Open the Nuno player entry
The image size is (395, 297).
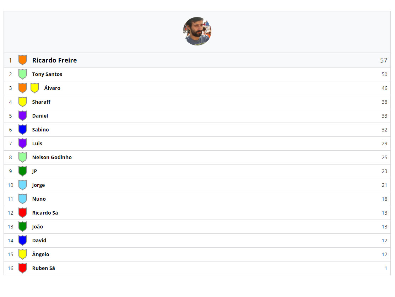[39, 199]
